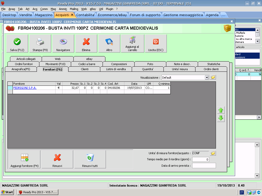Open the Foto tab
This screenshot has width=262, height=196.
point(150,64)
